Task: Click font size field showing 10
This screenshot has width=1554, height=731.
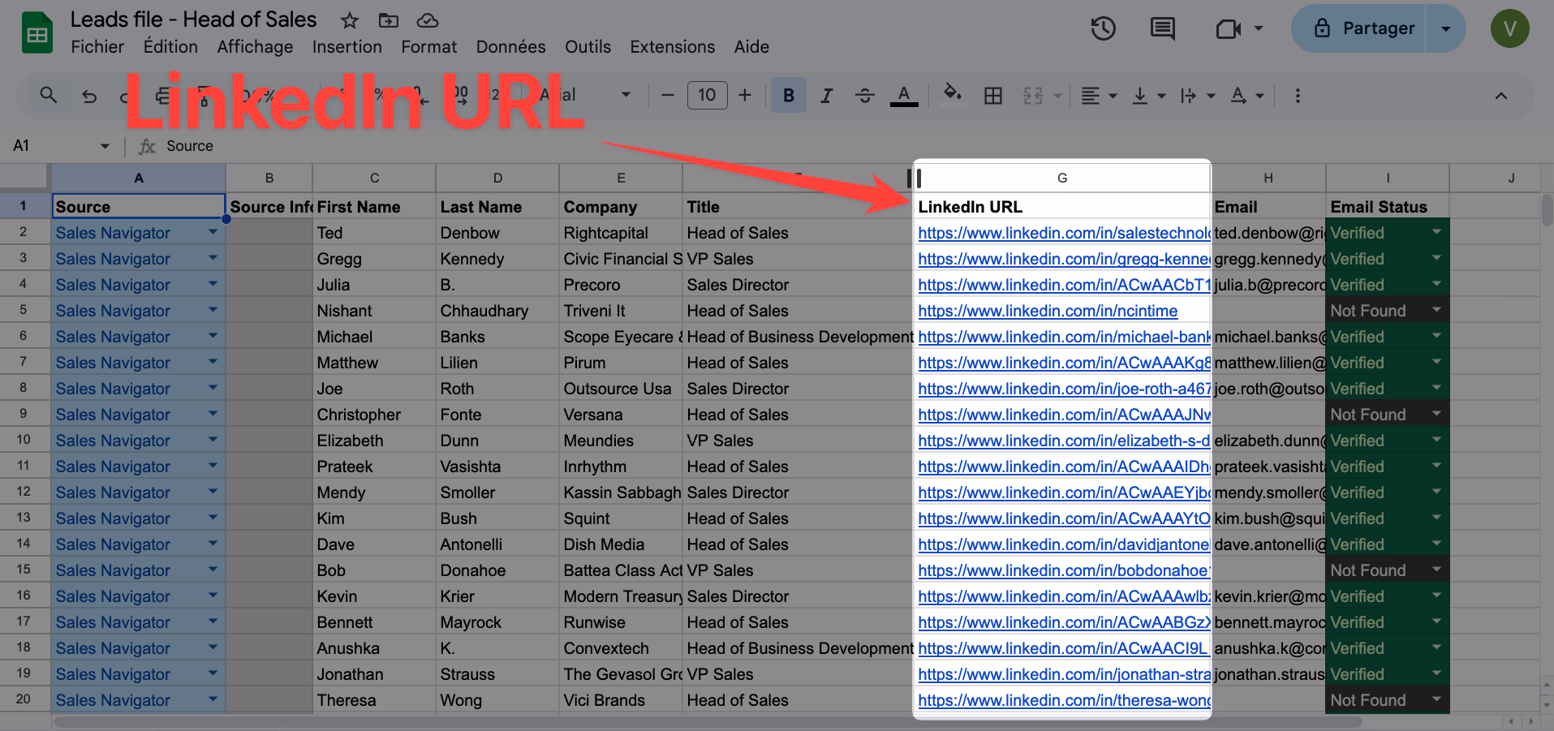Action: [x=707, y=96]
